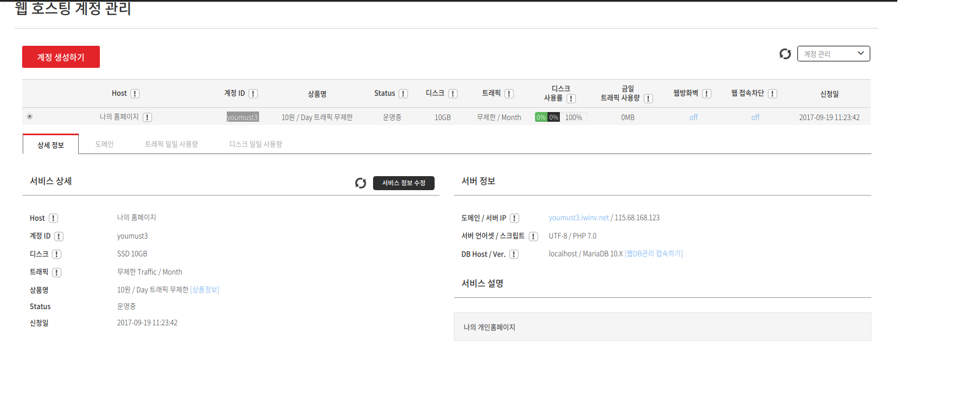
Task: Click the red 계정 생성하기 button
Action: click(x=61, y=57)
